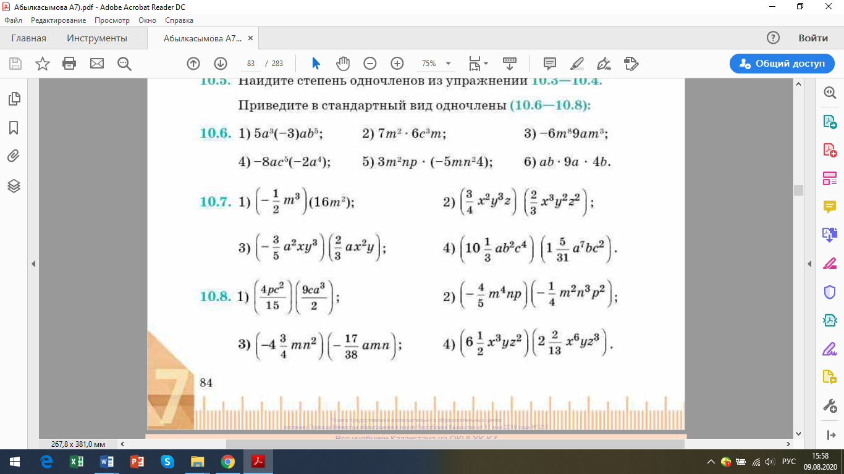Click the Войти sign-in link
844x474 pixels.
813,38
